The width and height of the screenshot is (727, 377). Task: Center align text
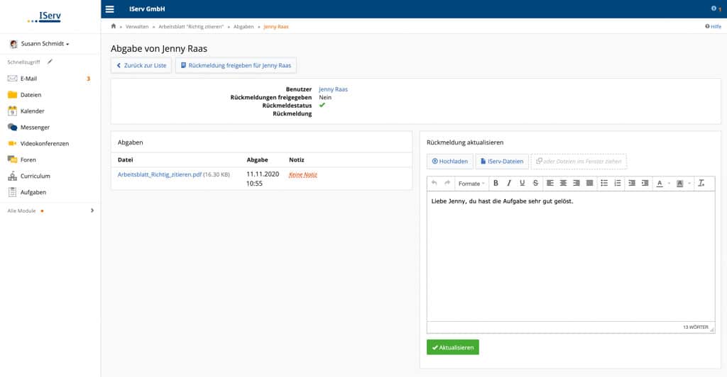coord(563,183)
